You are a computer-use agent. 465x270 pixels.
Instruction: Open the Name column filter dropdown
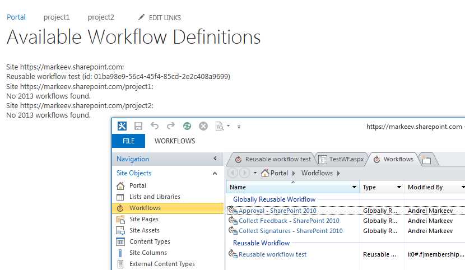pos(354,187)
